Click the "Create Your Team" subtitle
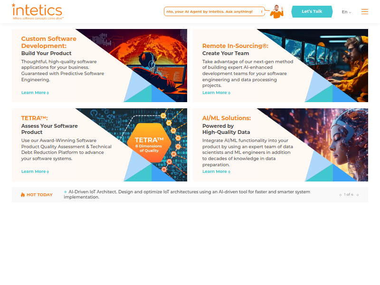The width and height of the screenshot is (380, 285). (226, 53)
